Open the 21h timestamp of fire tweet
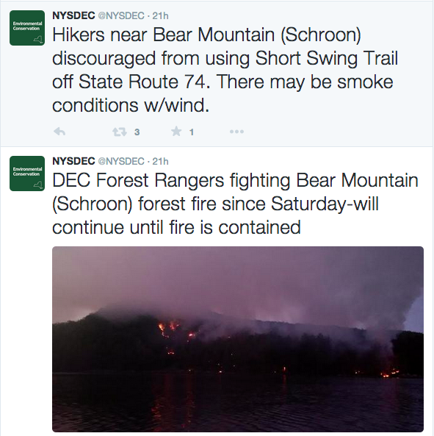The height and width of the screenshot is (436, 434). pos(160,161)
